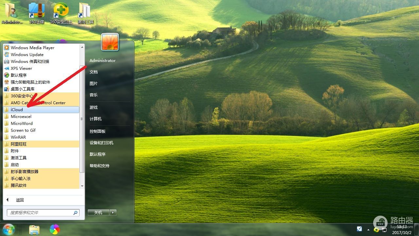The height and width of the screenshot is (236, 419).
Task: Open the 启动 folder in program list
Action: pos(41,165)
